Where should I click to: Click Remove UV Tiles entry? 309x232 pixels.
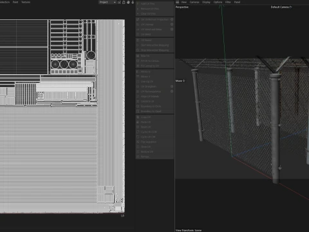click(150, 9)
